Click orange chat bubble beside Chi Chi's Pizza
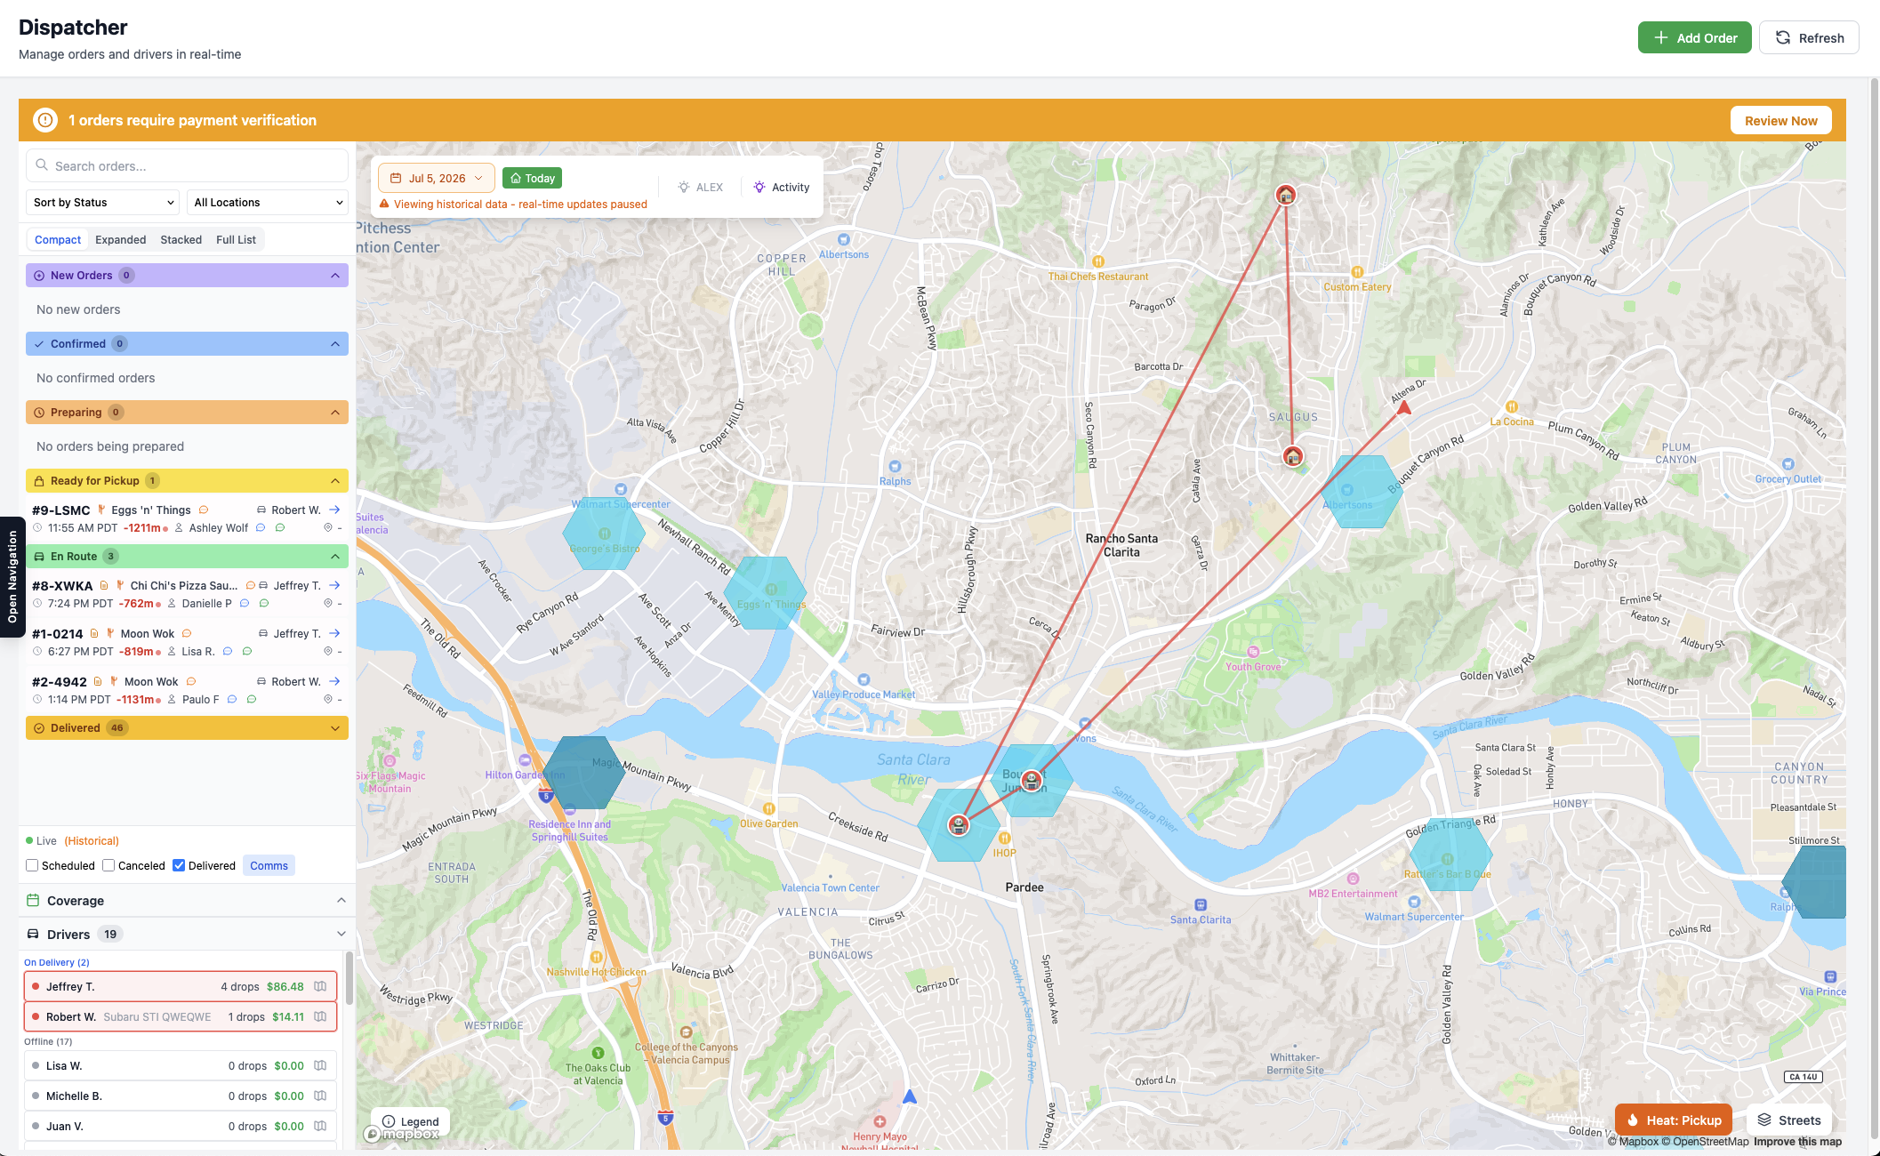The height and width of the screenshot is (1156, 1880). pos(251,585)
